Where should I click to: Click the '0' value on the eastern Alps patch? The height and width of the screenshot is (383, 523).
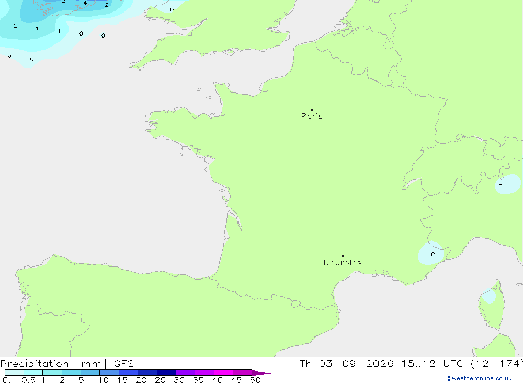[x=501, y=187]
